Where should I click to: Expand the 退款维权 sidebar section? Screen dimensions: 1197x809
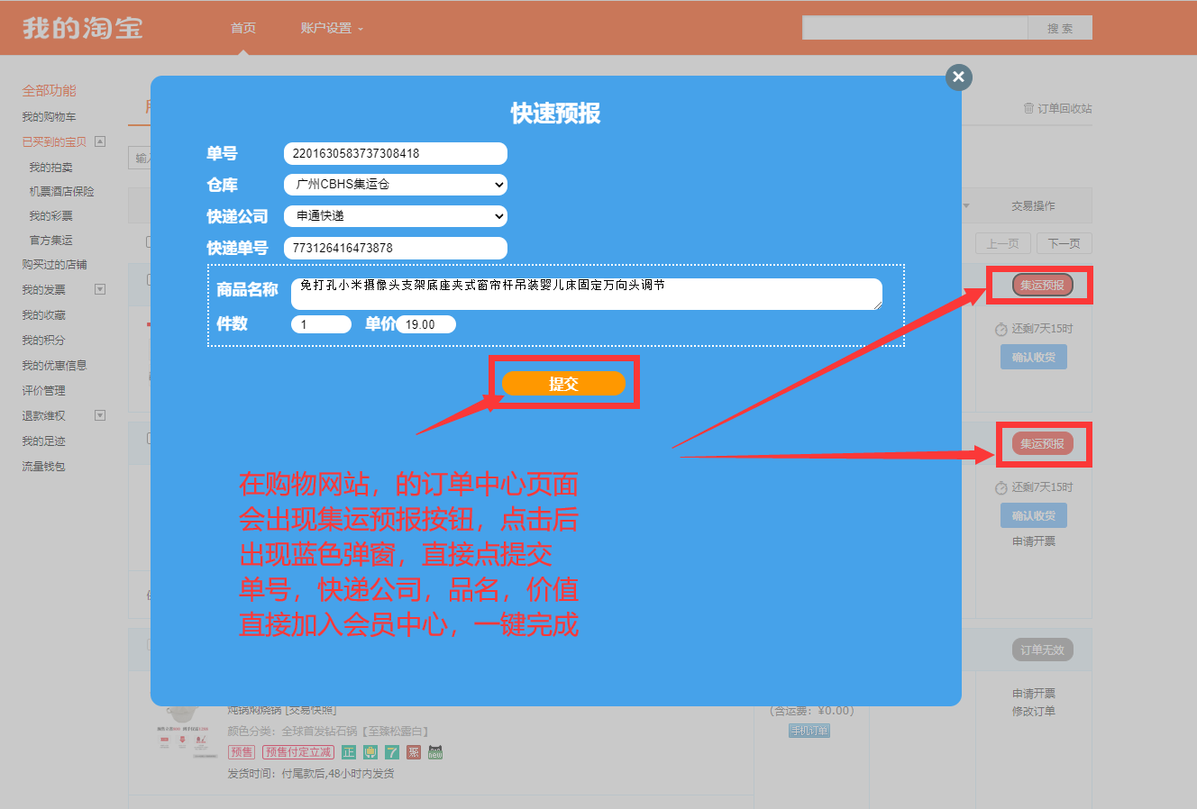100,415
